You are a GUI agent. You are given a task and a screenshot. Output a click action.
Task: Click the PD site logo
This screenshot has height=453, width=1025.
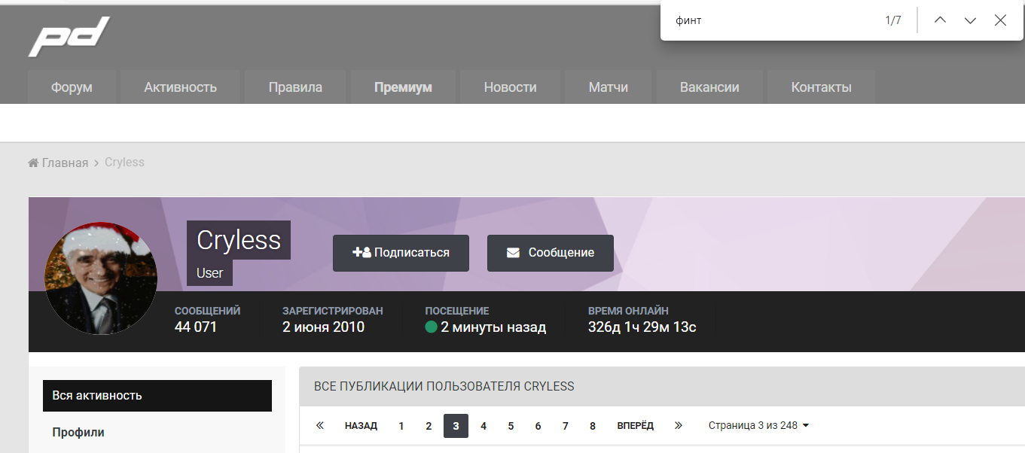tap(69, 36)
